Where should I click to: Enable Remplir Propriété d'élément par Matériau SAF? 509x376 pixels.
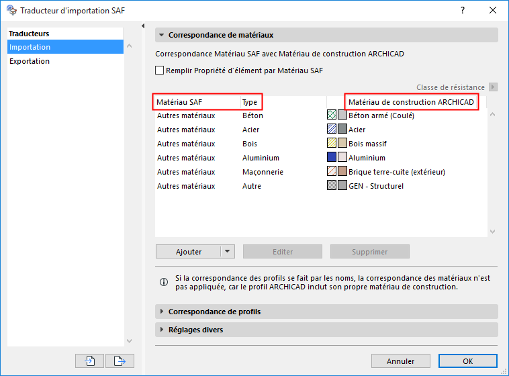[159, 70]
